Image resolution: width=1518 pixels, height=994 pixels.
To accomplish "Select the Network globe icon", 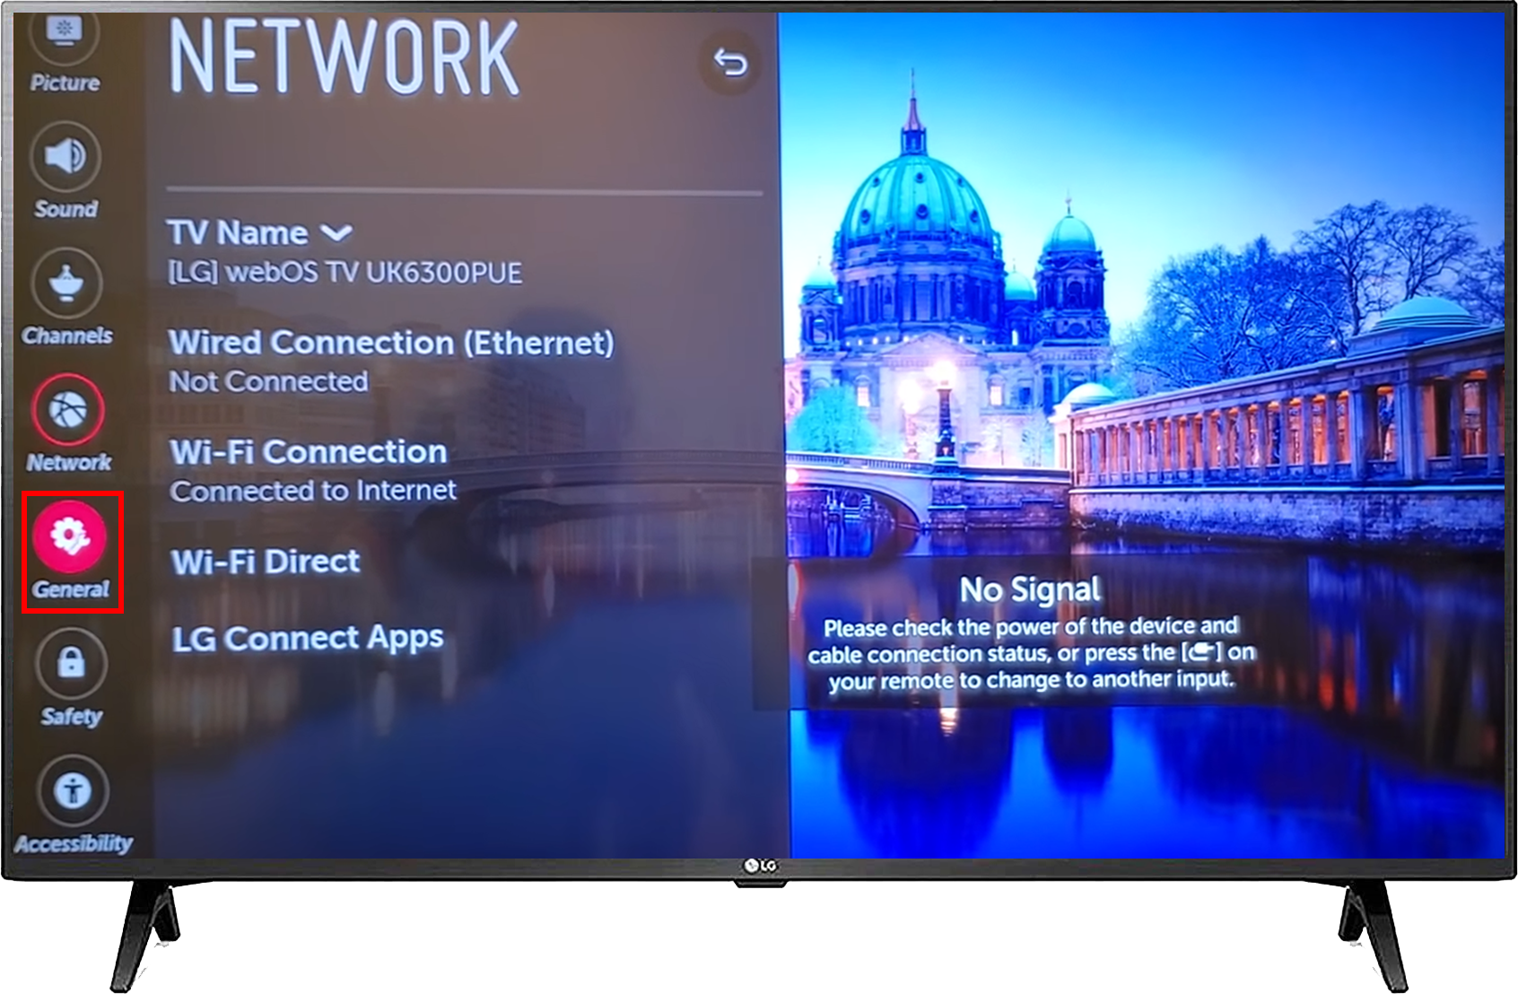I will pyautogui.click(x=69, y=410).
